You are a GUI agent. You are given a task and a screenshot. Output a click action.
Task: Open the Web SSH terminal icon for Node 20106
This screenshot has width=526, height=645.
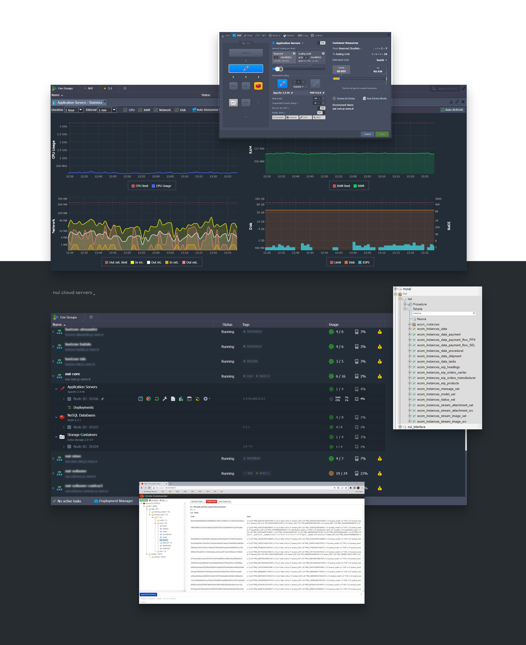[189, 399]
